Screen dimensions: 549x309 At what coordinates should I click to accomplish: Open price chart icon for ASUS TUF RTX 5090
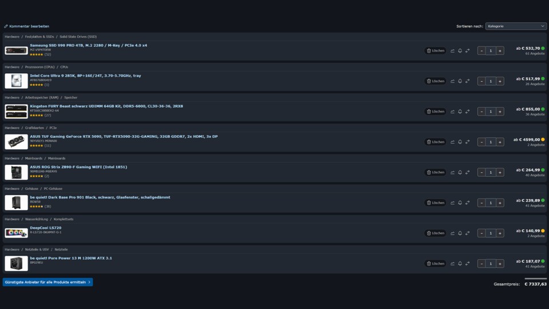click(x=452, y=142)
